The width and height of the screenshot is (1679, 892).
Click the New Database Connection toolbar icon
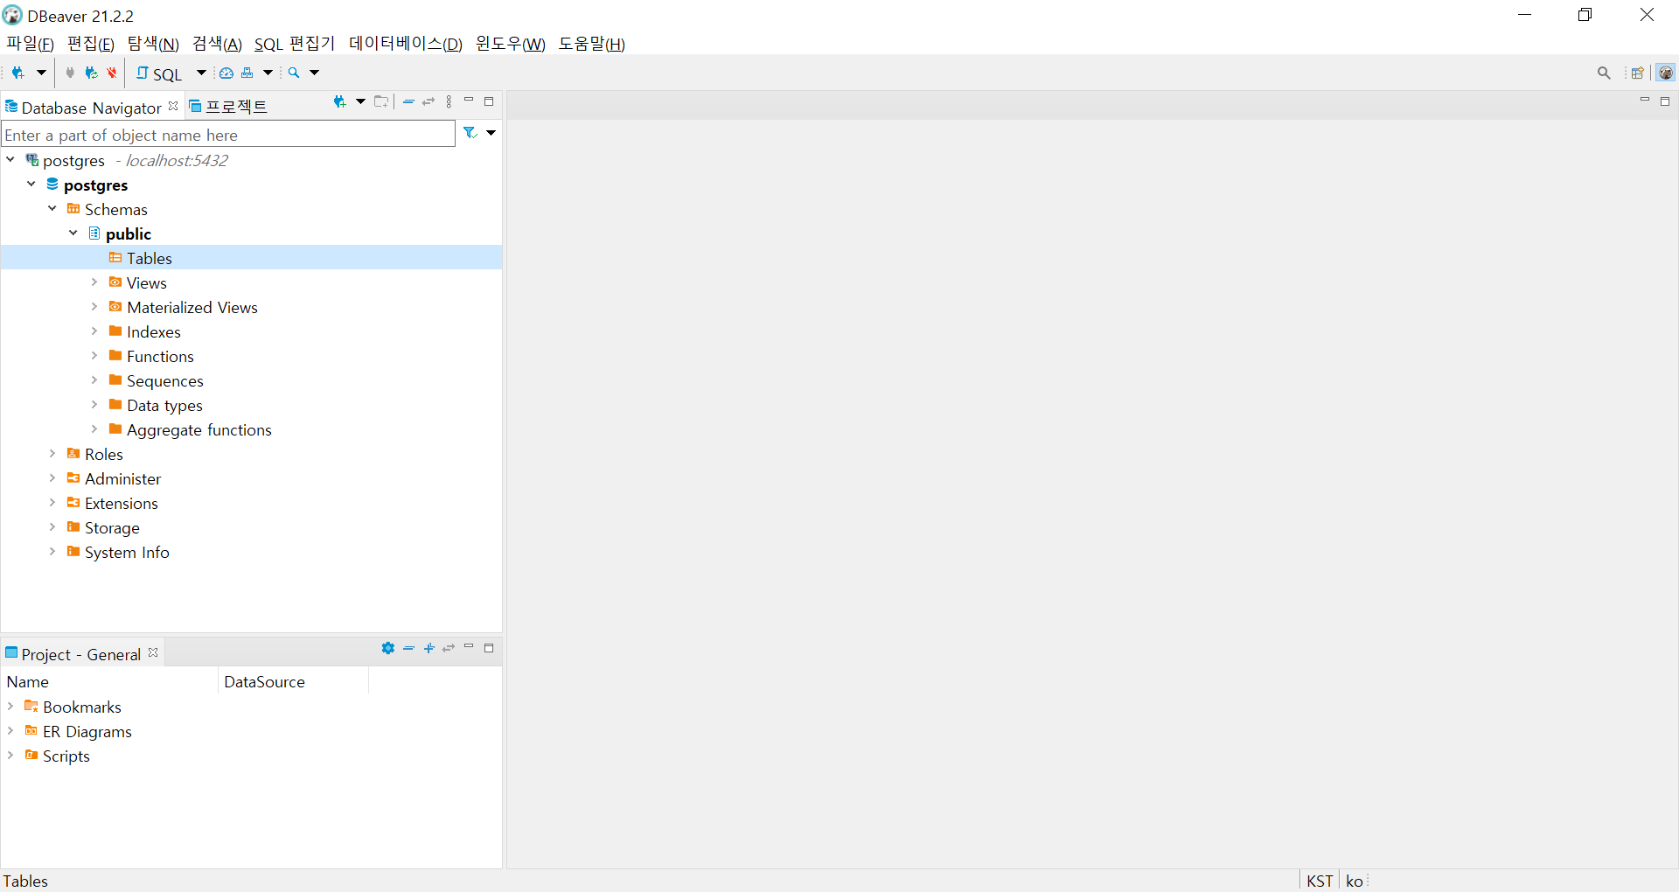pyautogui.click(x=17, y=73)
